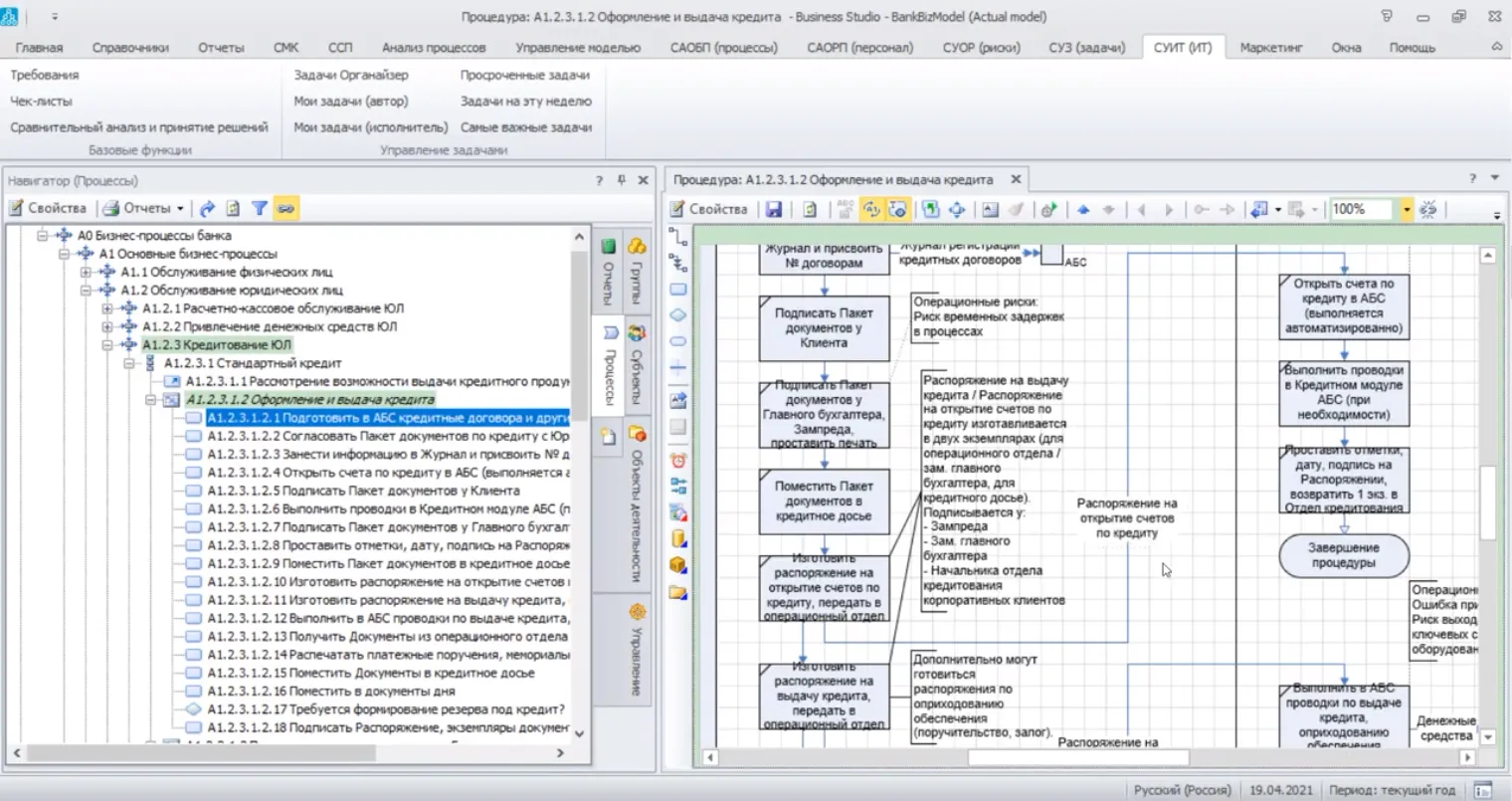
Task: Click the zoom 100% input field
Action: click(1364, 209)
